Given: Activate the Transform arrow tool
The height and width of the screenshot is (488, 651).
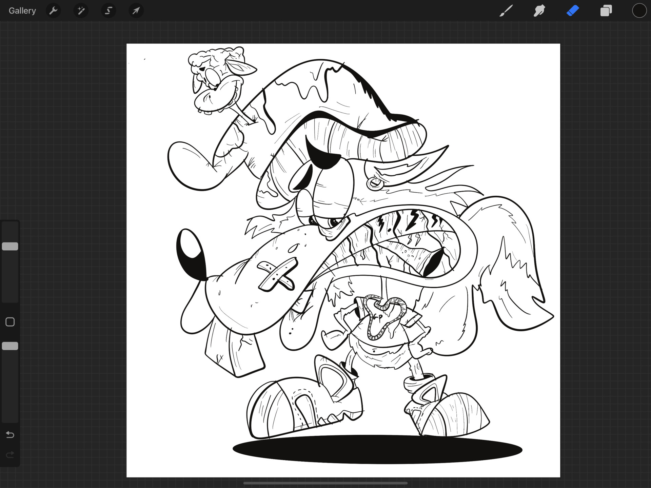Looking at the screenshot, I should pyautogui.click(x=136, y=11).
